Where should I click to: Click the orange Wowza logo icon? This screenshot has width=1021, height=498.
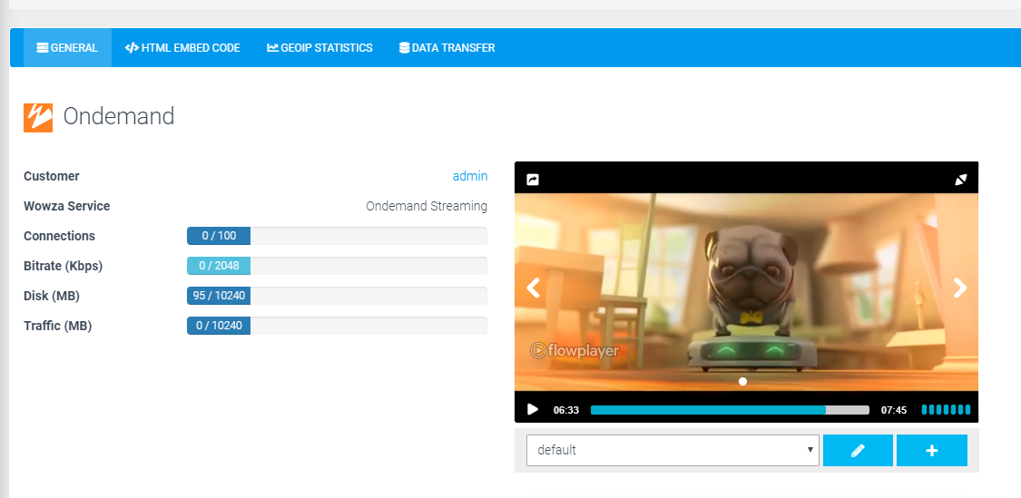[x=38, y=117]
